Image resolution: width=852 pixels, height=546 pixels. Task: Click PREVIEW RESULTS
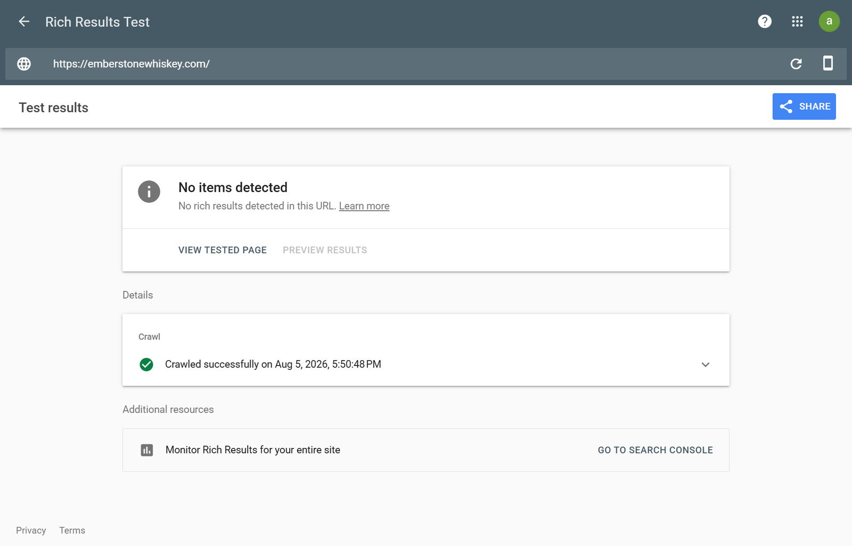(325, 250)
